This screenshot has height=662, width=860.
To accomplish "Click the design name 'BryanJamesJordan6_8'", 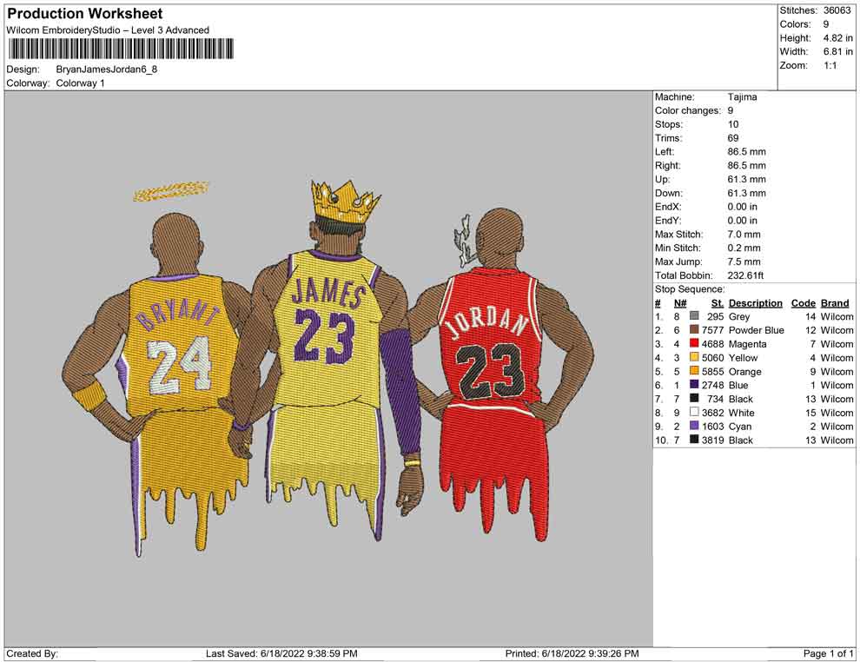I will [106, 70].
